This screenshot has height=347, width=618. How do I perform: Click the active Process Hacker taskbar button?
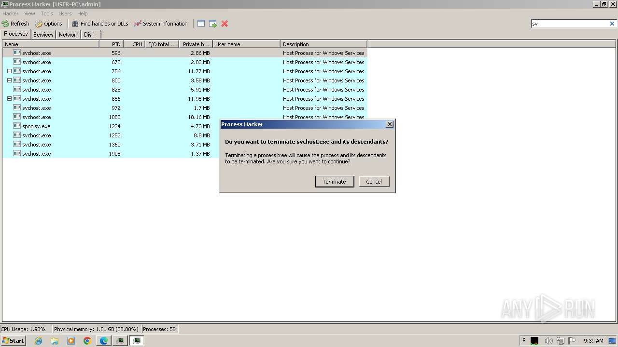coord(137,341)
